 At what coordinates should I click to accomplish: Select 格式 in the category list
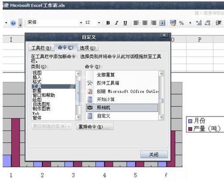point(37,82)
